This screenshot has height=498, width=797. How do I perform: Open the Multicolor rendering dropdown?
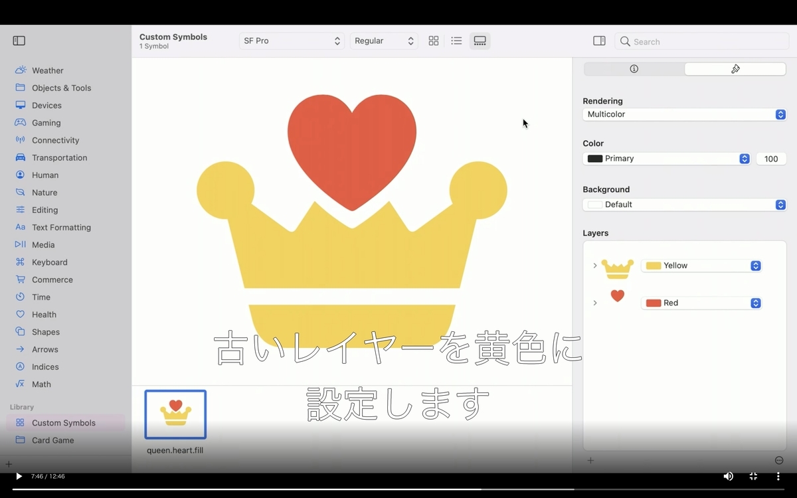(684, 114)
